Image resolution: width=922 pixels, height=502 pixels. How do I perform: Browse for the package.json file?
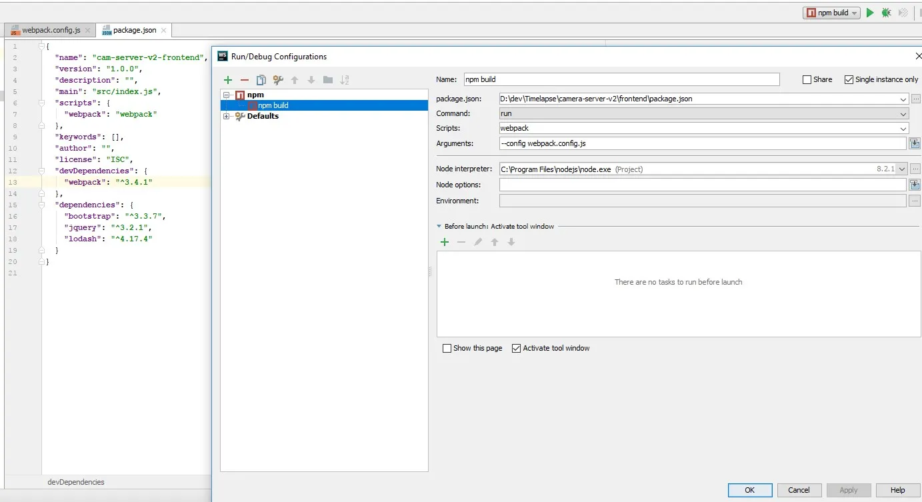(915, 99)
